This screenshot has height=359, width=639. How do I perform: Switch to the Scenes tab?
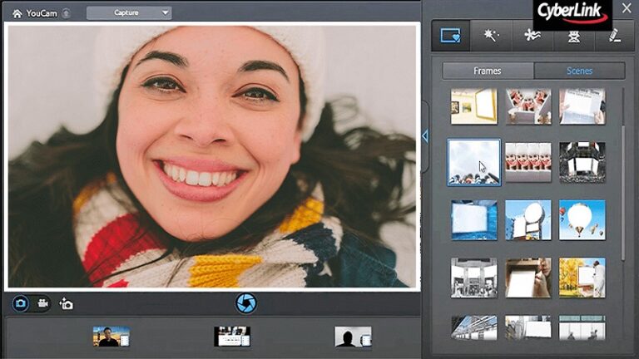pos(579,71)
